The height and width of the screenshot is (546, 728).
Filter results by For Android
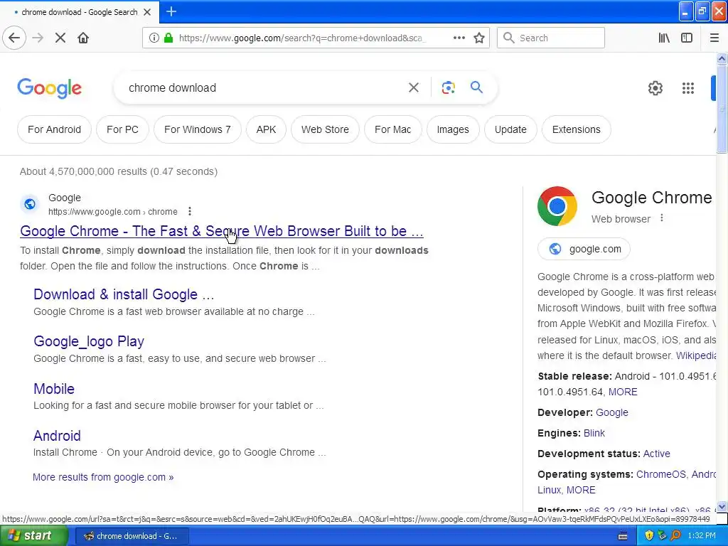click(x=54, y=129)
